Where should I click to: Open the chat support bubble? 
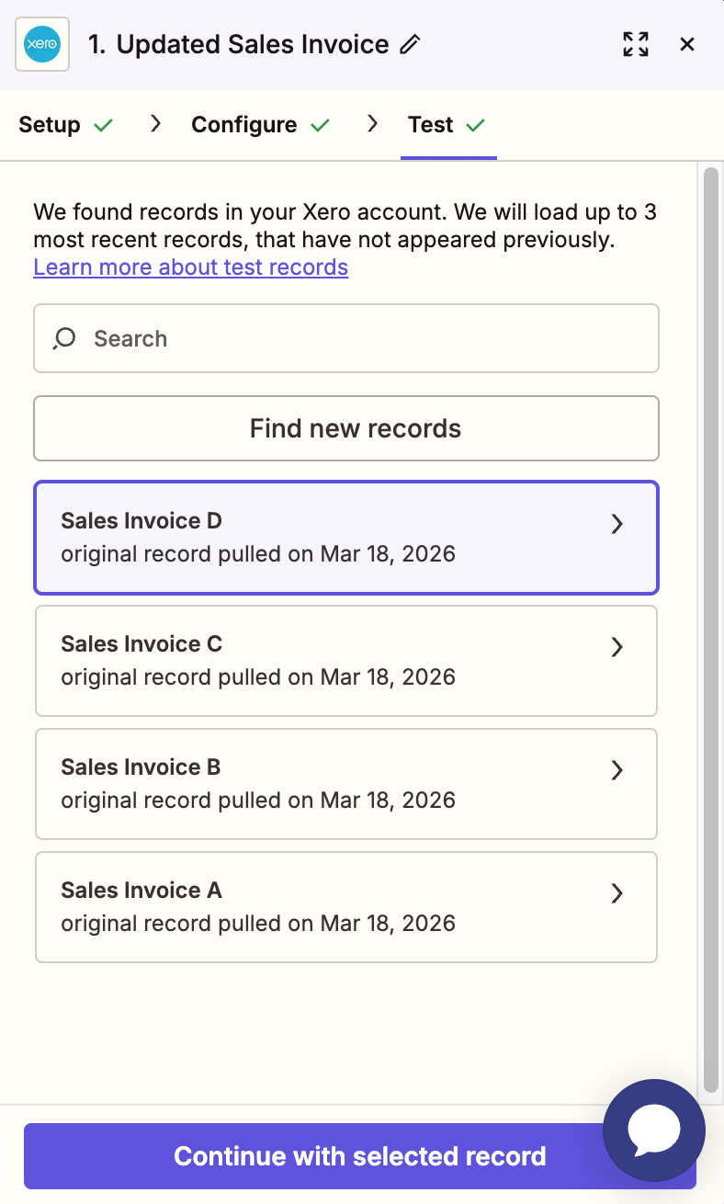pos(653,1130)
